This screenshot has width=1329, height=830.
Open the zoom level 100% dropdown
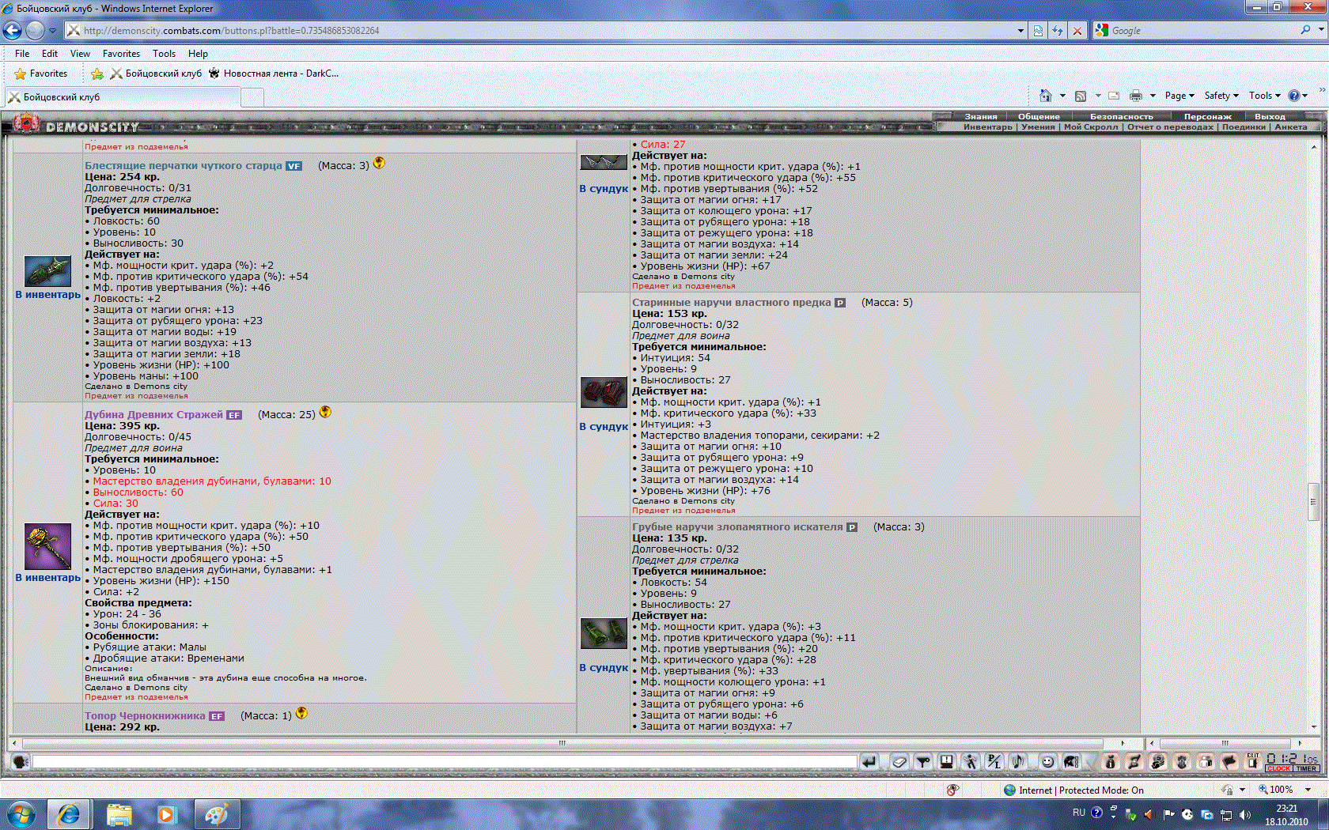click(x=1308, y=790)
